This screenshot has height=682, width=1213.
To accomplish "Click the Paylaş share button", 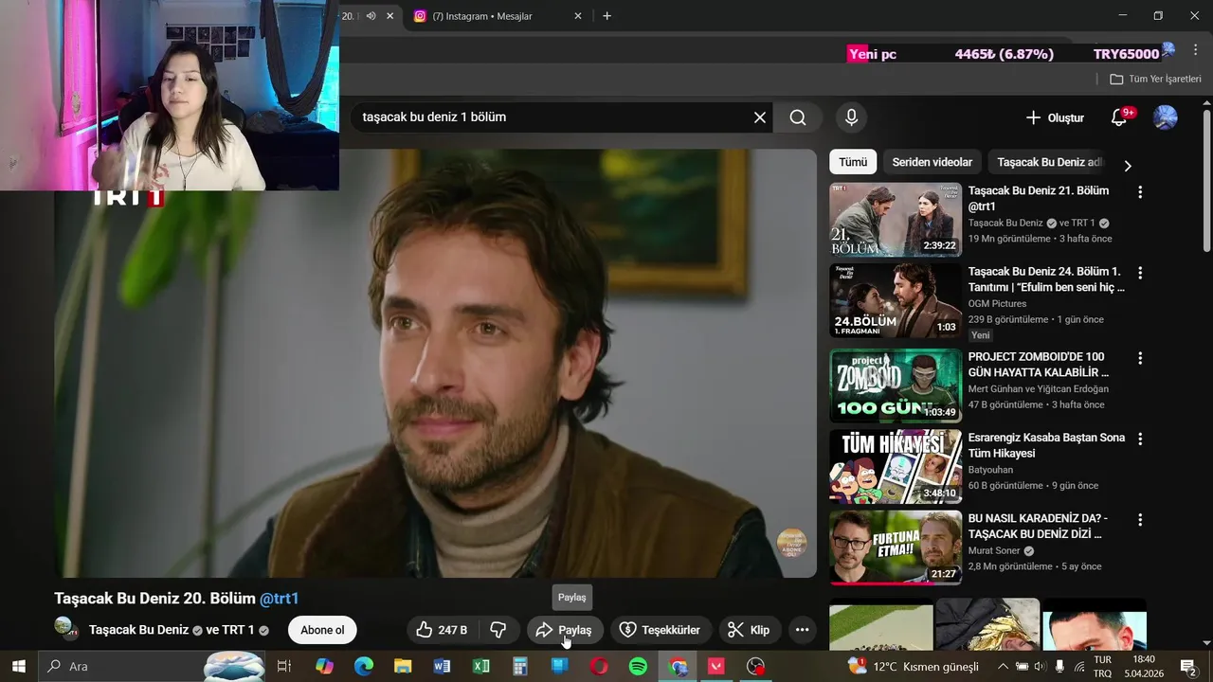I will (x=564, y=630).
